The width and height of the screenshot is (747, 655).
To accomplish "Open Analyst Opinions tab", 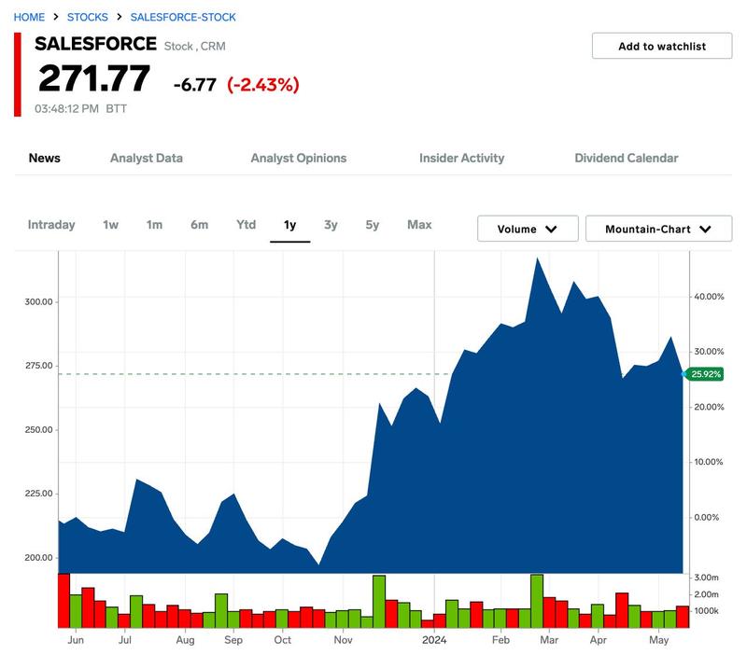I will (x=299, y=158).
